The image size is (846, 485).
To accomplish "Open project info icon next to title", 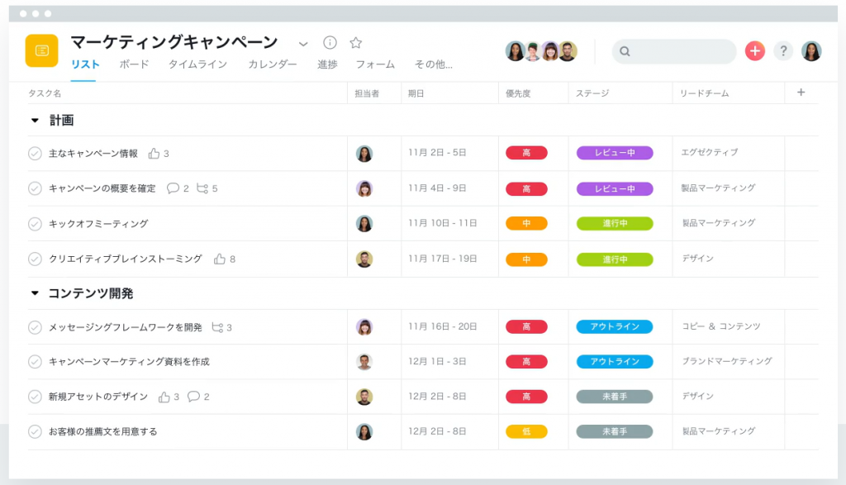I will [x=330, y=43].
